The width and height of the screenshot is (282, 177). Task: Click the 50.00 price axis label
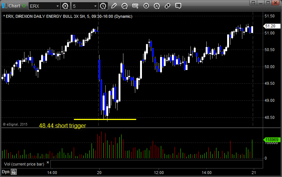click(269, 67)
